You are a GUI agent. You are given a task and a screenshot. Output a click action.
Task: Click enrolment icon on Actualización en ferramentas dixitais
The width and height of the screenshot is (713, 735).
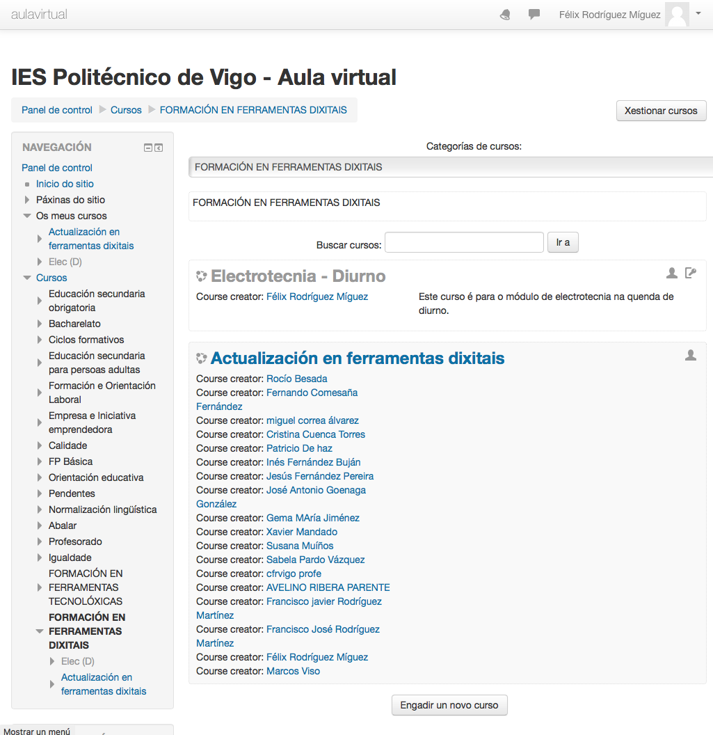pos(690,356)
